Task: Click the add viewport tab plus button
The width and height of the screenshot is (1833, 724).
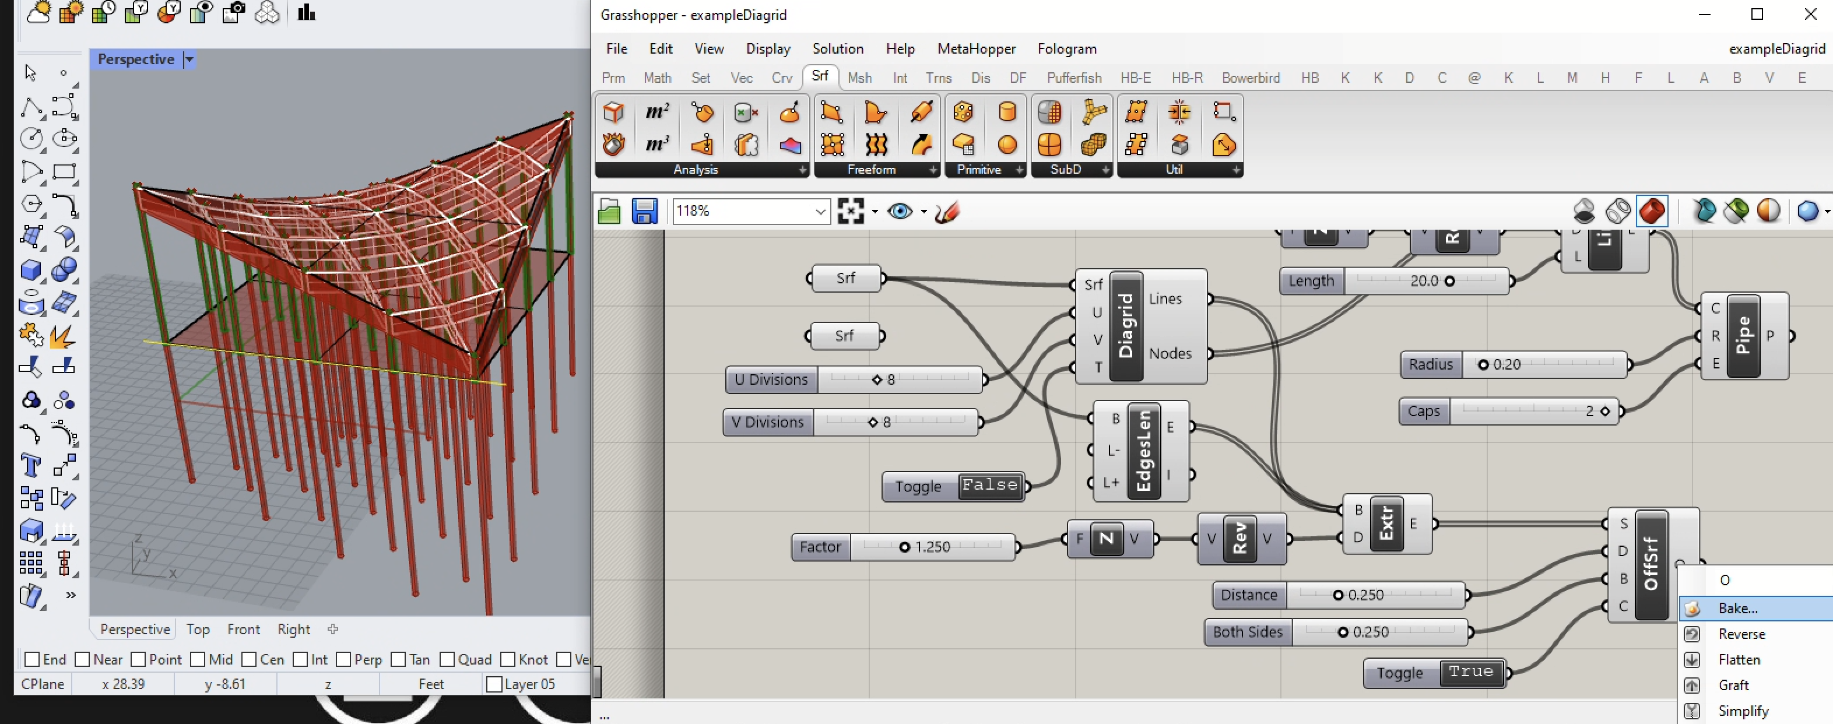Action: [x=333, y=629]
